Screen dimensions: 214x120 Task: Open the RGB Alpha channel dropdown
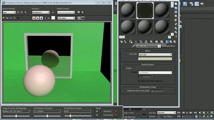tap(66, 18)
